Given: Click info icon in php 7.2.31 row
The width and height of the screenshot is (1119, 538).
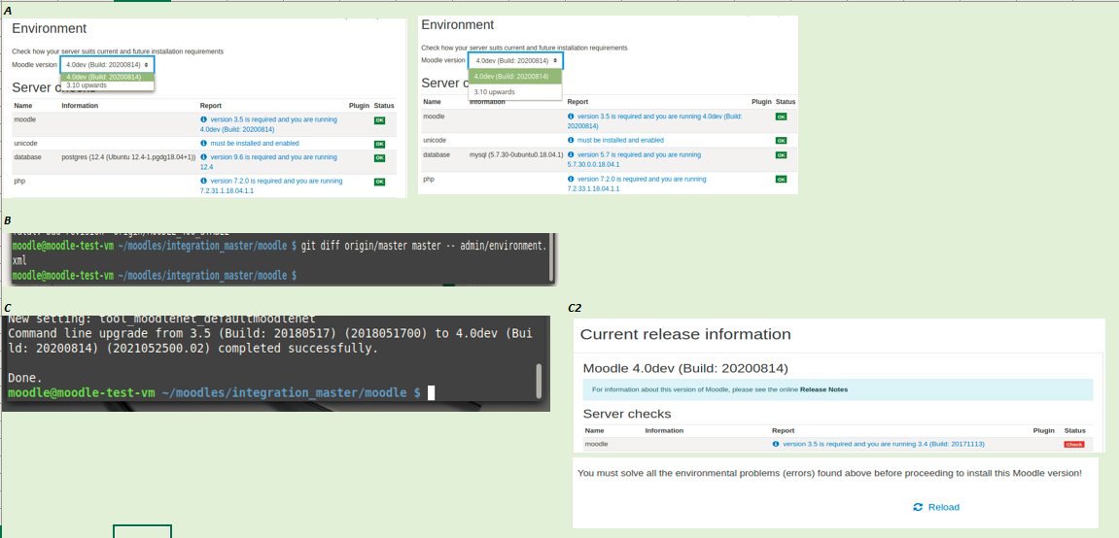Looking at the screenshot, I should [203, 181].
